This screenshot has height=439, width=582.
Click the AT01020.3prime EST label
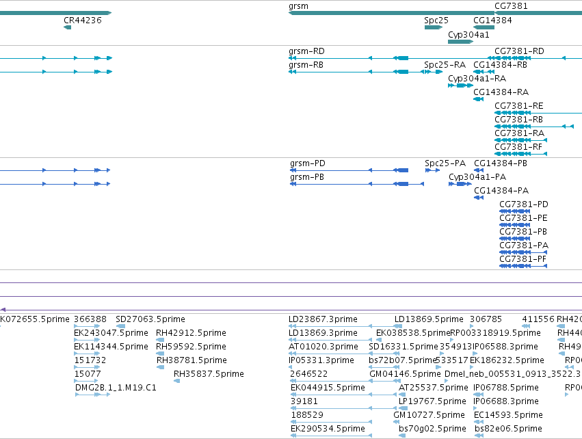[x=323, y=347]
